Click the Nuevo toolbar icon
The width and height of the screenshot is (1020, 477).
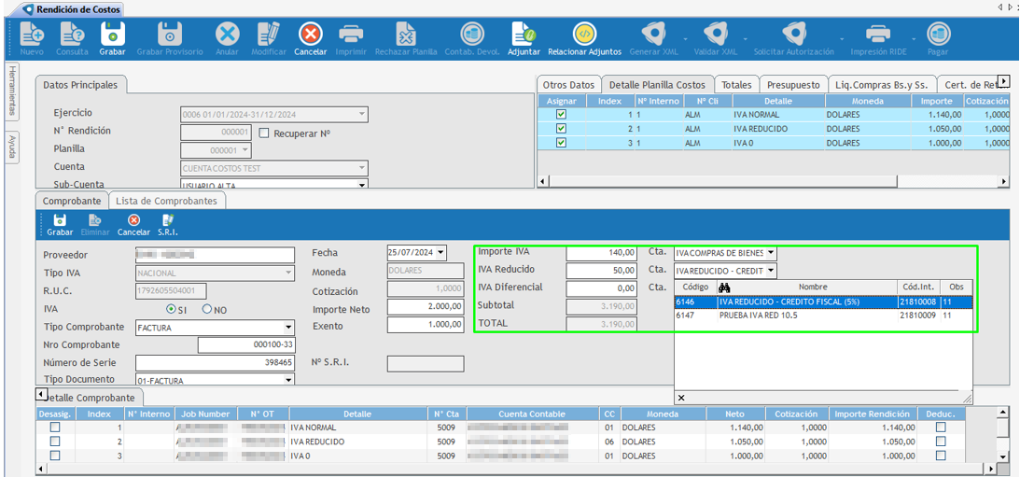point(31,34)
